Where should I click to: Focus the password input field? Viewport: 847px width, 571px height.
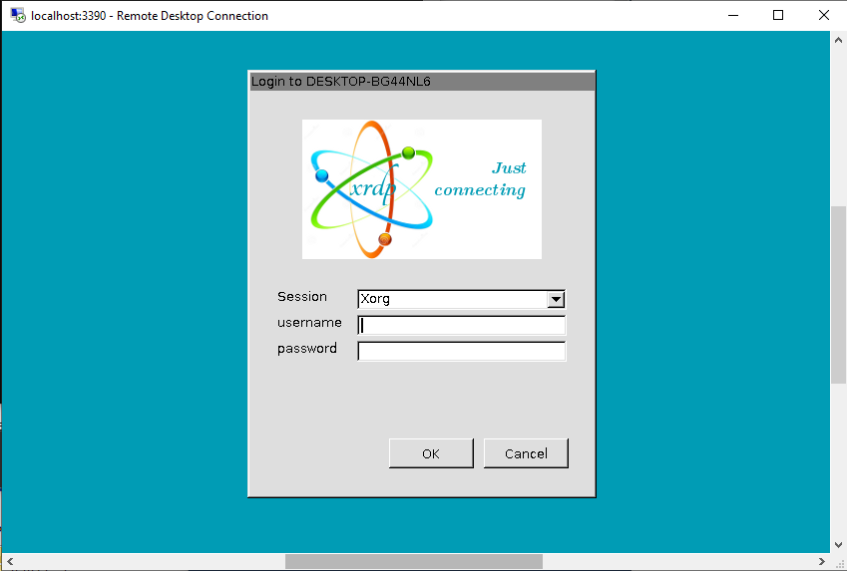461,352
